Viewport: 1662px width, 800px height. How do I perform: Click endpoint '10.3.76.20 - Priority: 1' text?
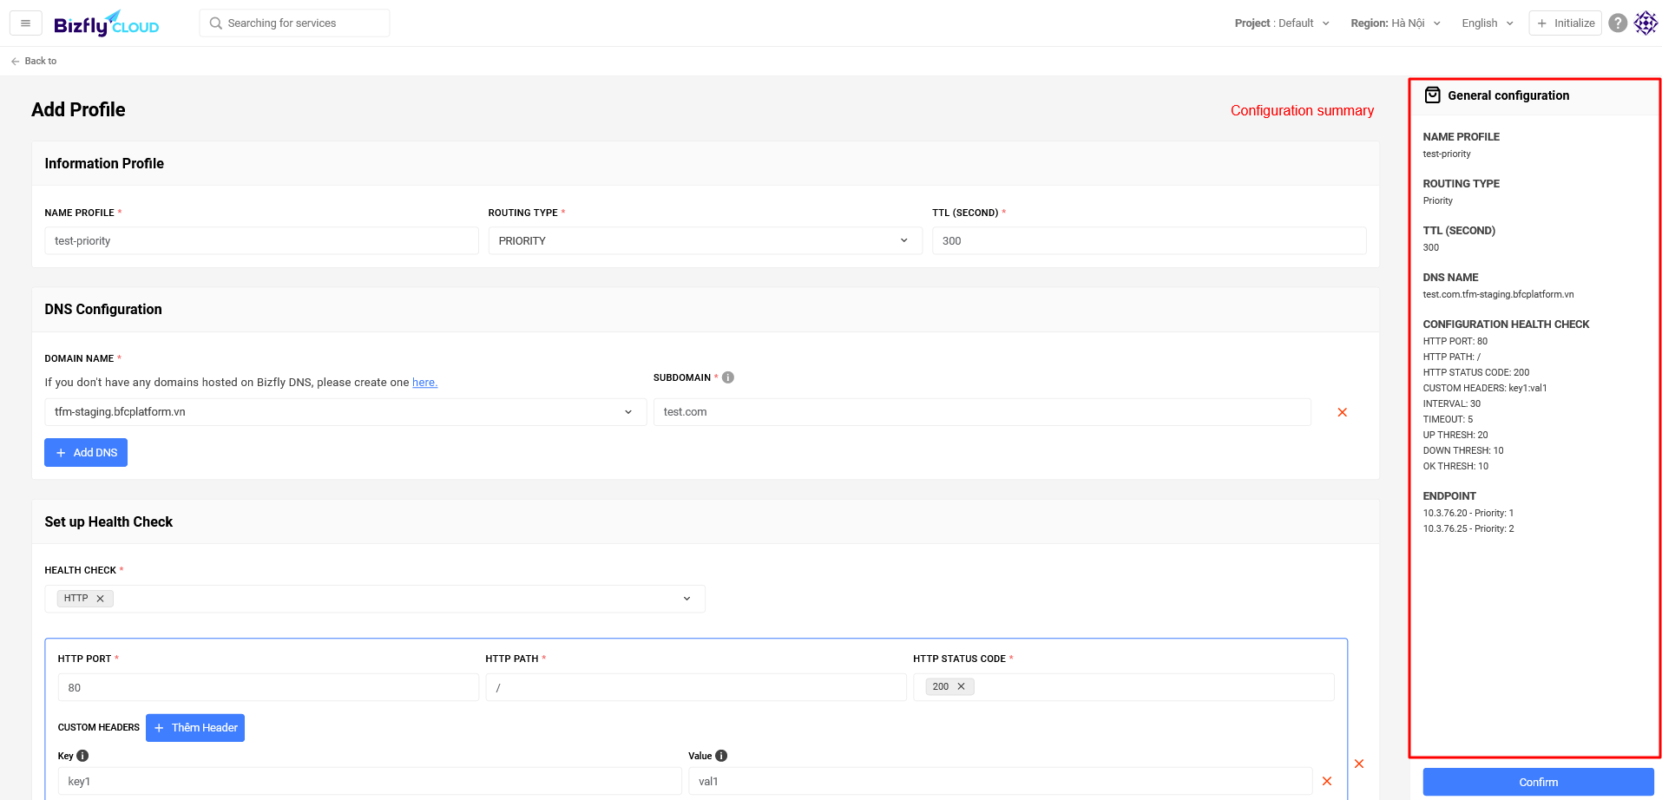point(1468,513)
